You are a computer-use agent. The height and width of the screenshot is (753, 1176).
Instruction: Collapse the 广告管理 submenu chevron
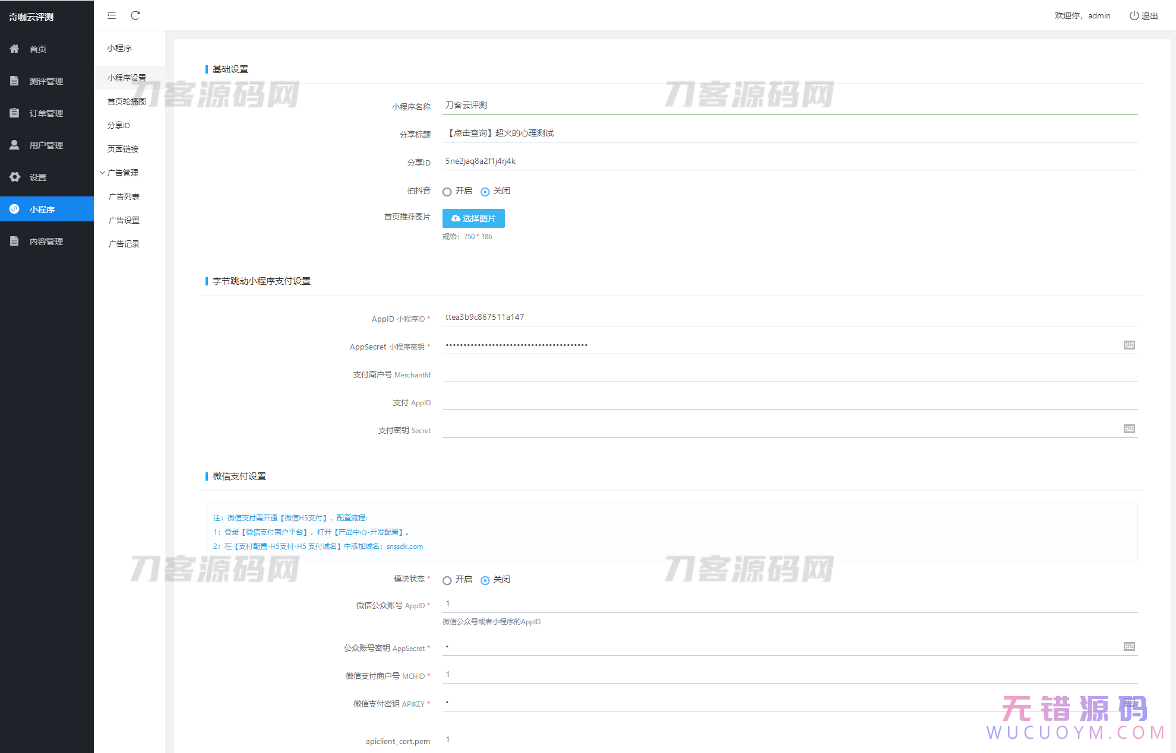click(x=102, y=173)
